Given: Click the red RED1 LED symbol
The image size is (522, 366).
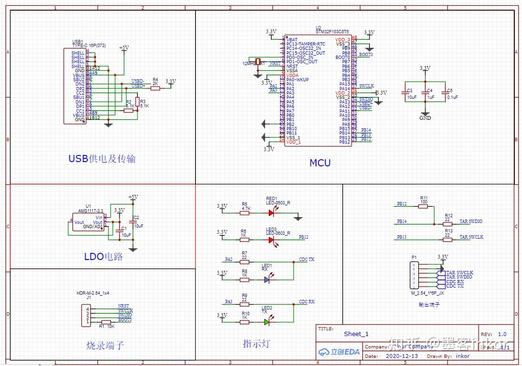Looking at the screenshot, I should pyautogui.click(x=271, y=213).
